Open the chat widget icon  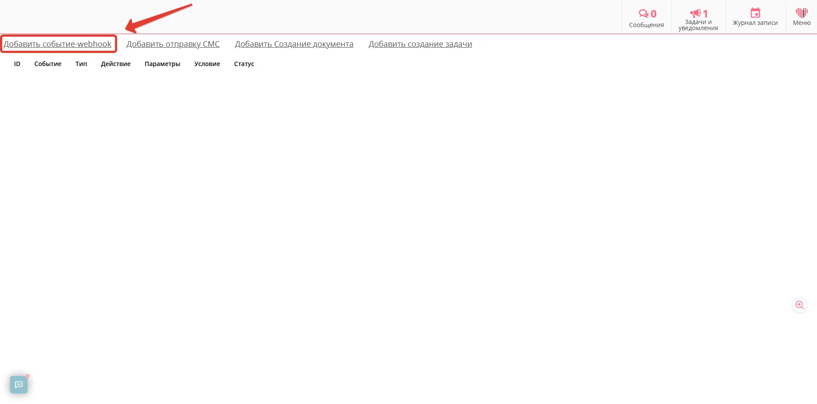coord(19,385)
